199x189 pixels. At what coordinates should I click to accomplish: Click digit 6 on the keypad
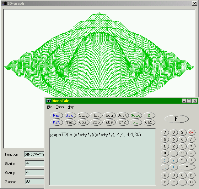tap(182, 139)
